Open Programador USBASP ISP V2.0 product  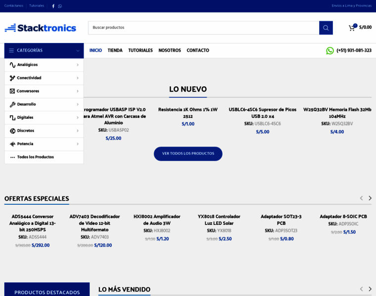pyautogui.click(x=114, y=116)
